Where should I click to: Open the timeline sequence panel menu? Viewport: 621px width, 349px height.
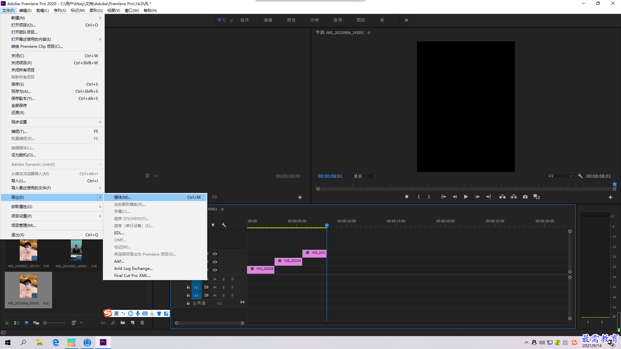(x=222, y=209)
